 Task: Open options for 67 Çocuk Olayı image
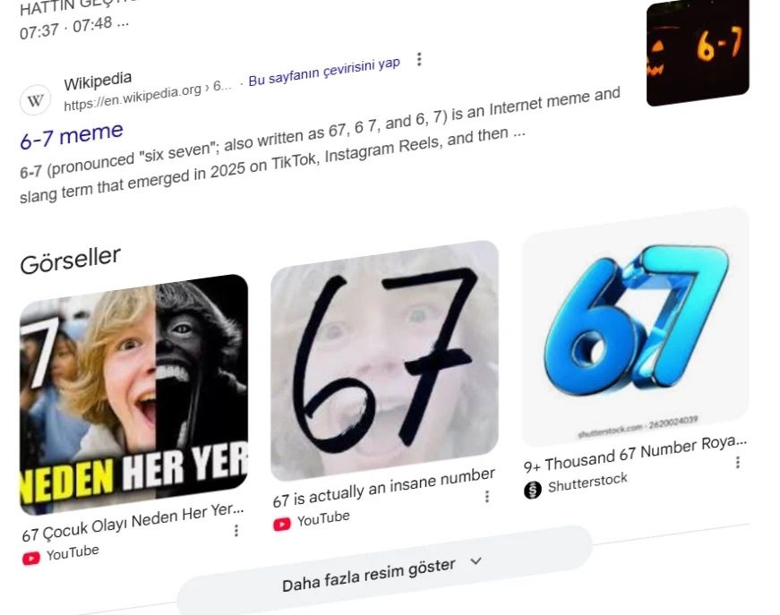(236, 531)
